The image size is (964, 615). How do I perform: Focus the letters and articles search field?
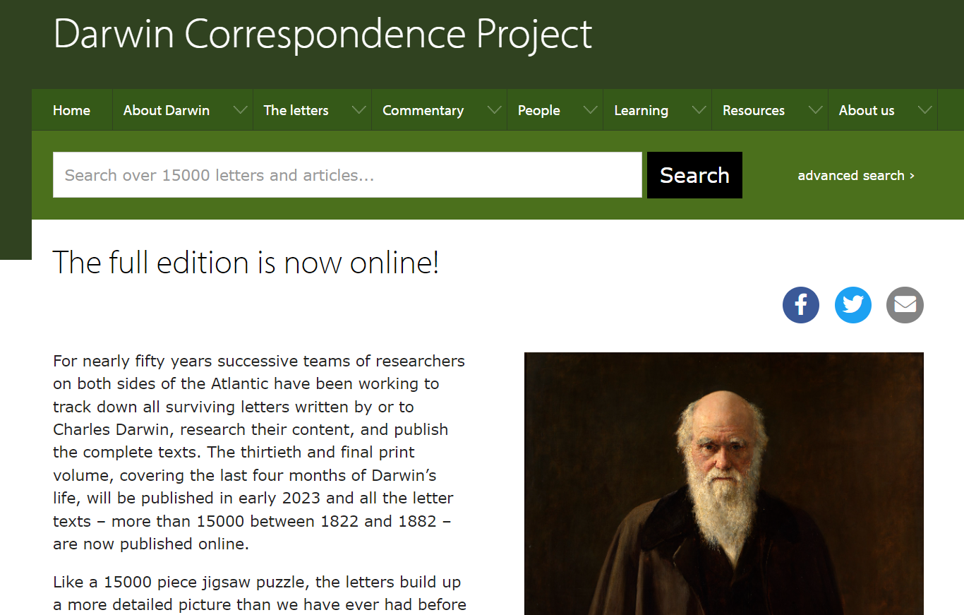point(347,175)
